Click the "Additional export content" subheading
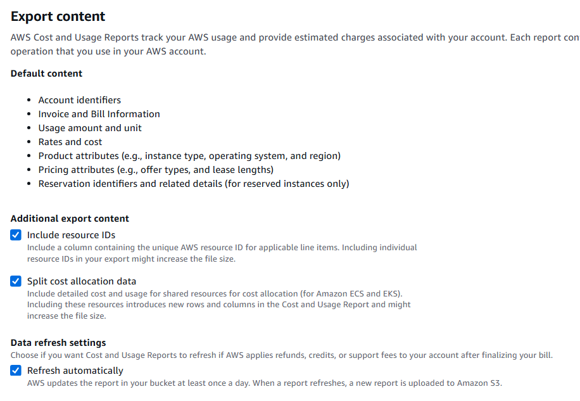This screenshot has width=580, height=401. [70, 219]
